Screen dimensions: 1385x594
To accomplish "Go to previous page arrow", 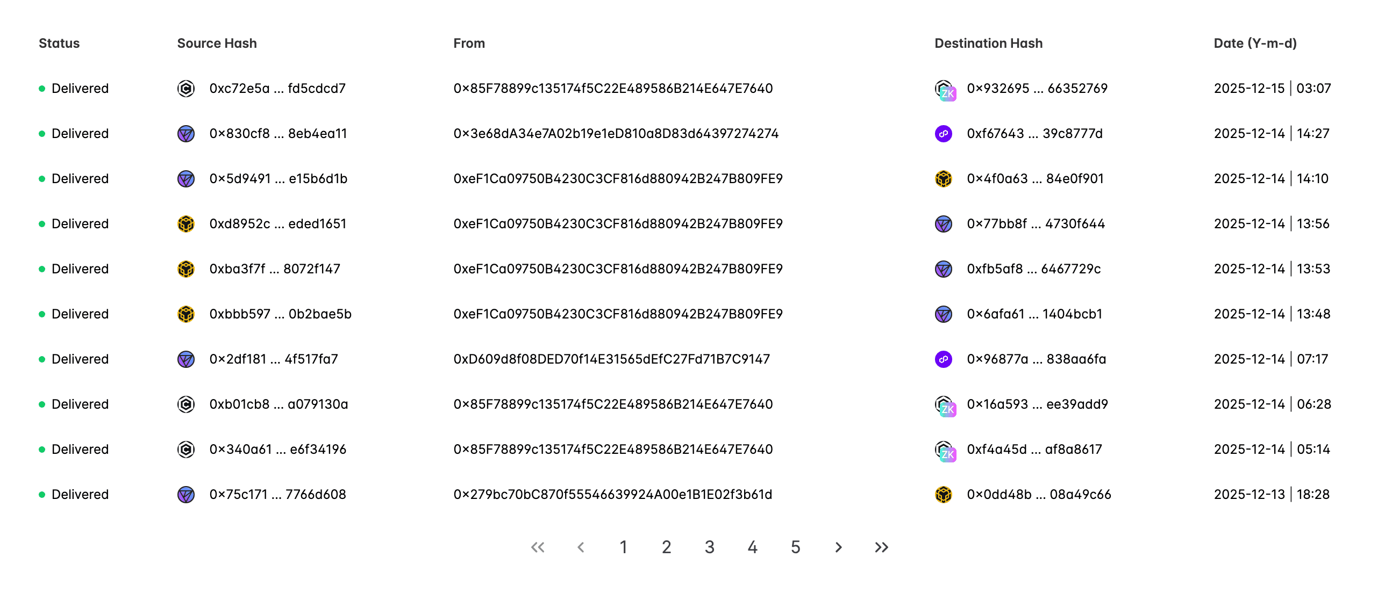I will (x=581, y=547).
